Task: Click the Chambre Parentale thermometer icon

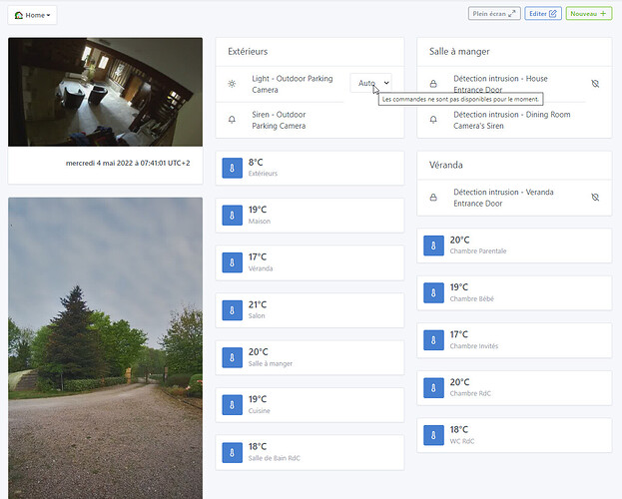Action: tap(433, 245)
